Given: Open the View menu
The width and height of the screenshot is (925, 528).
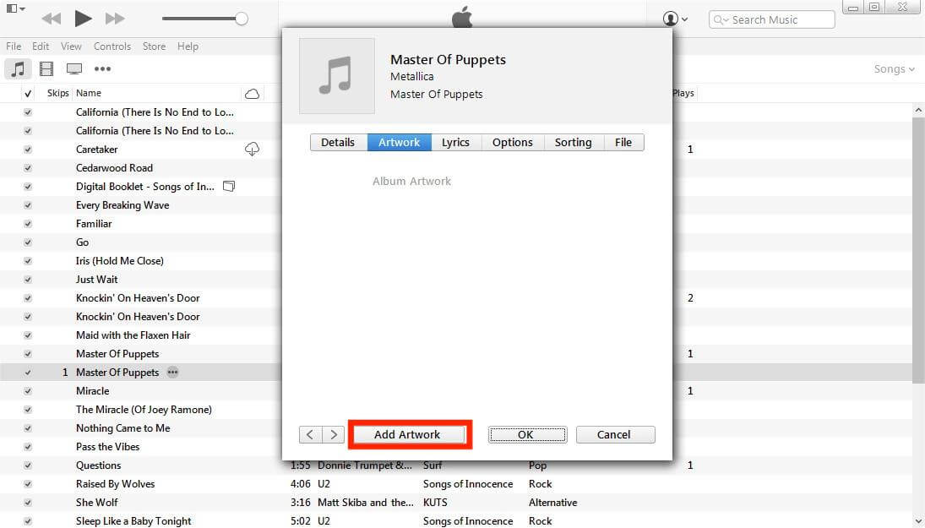Looking at the screenshot, I should pyautogui.click(x=71, y=46).
